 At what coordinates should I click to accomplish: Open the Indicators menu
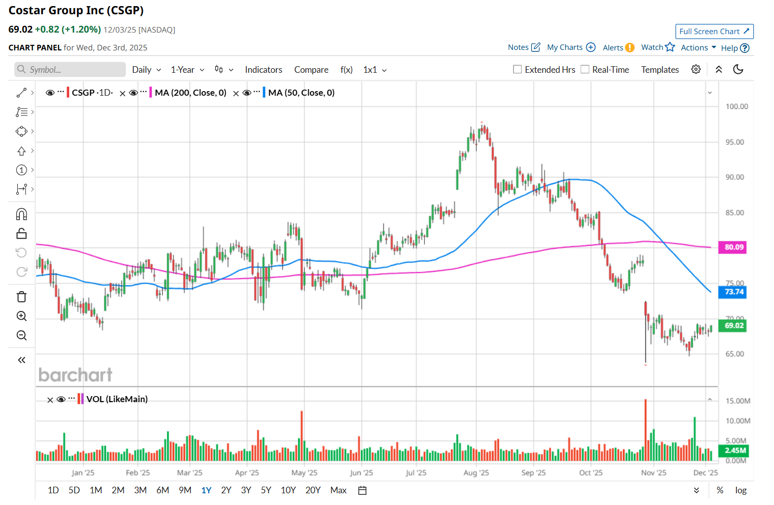(264, 70)
